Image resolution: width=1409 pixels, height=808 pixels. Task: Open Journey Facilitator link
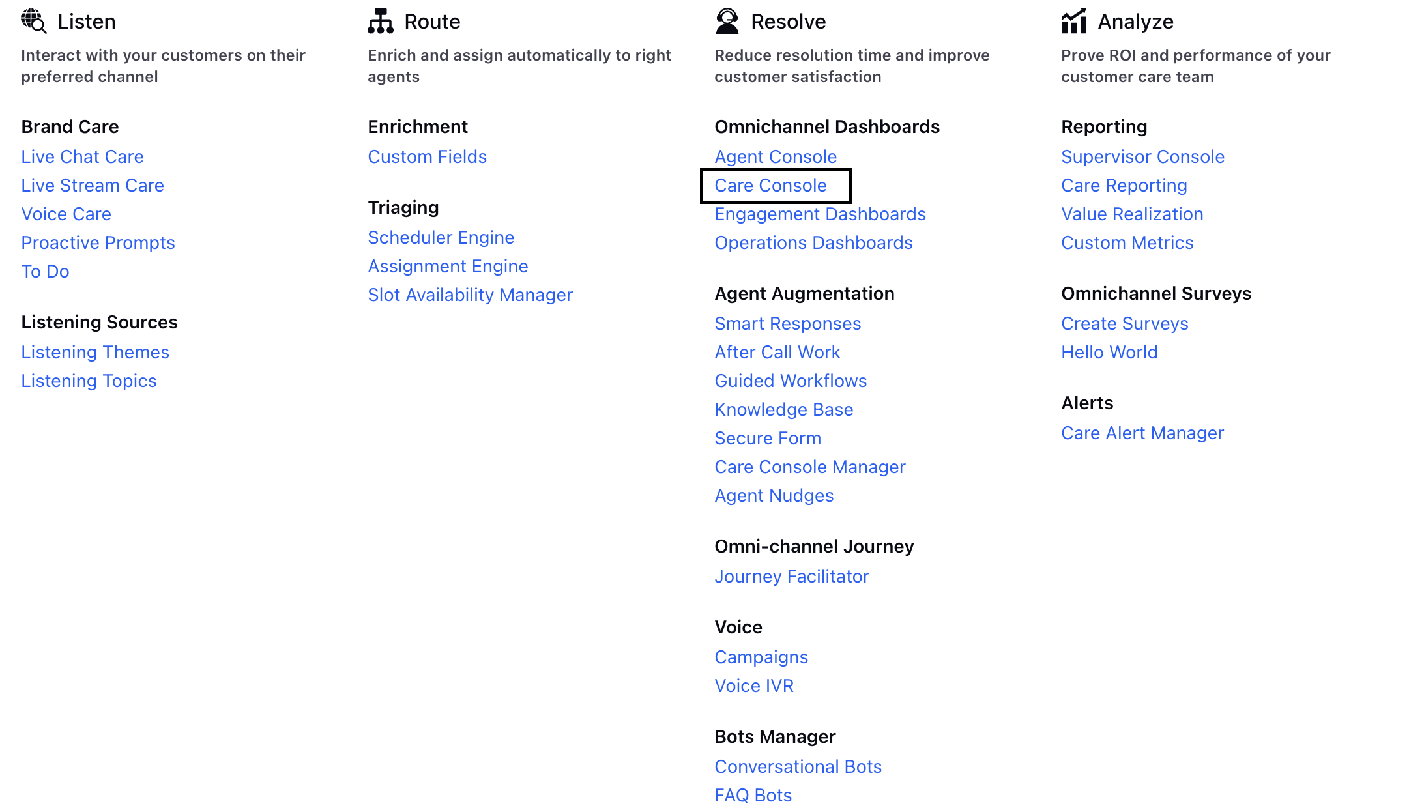pos(792,577)
